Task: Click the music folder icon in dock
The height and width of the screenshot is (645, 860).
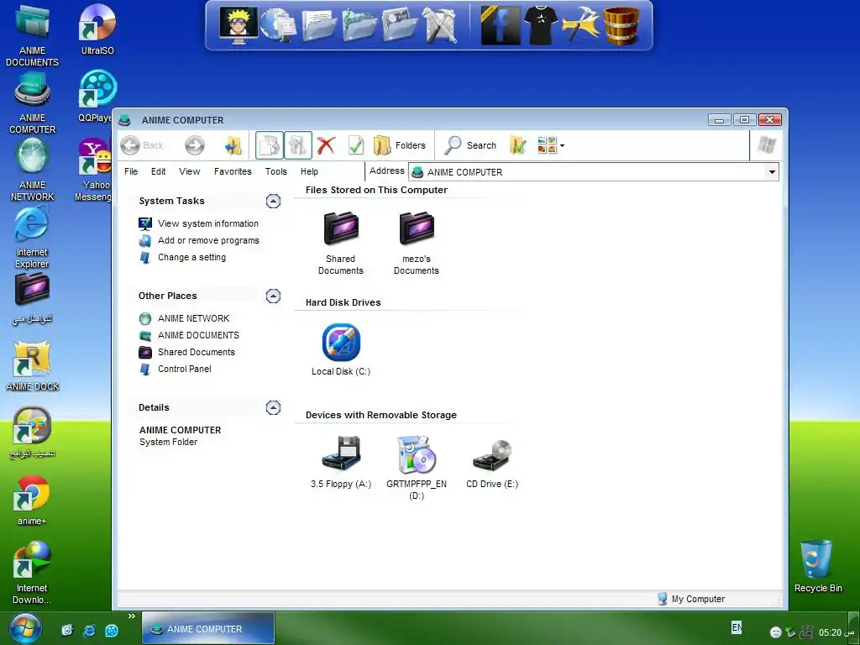Action: click(359, 25)
